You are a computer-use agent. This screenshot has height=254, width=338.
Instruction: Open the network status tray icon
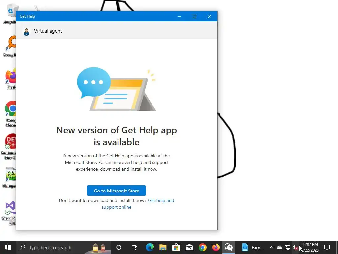287,247
